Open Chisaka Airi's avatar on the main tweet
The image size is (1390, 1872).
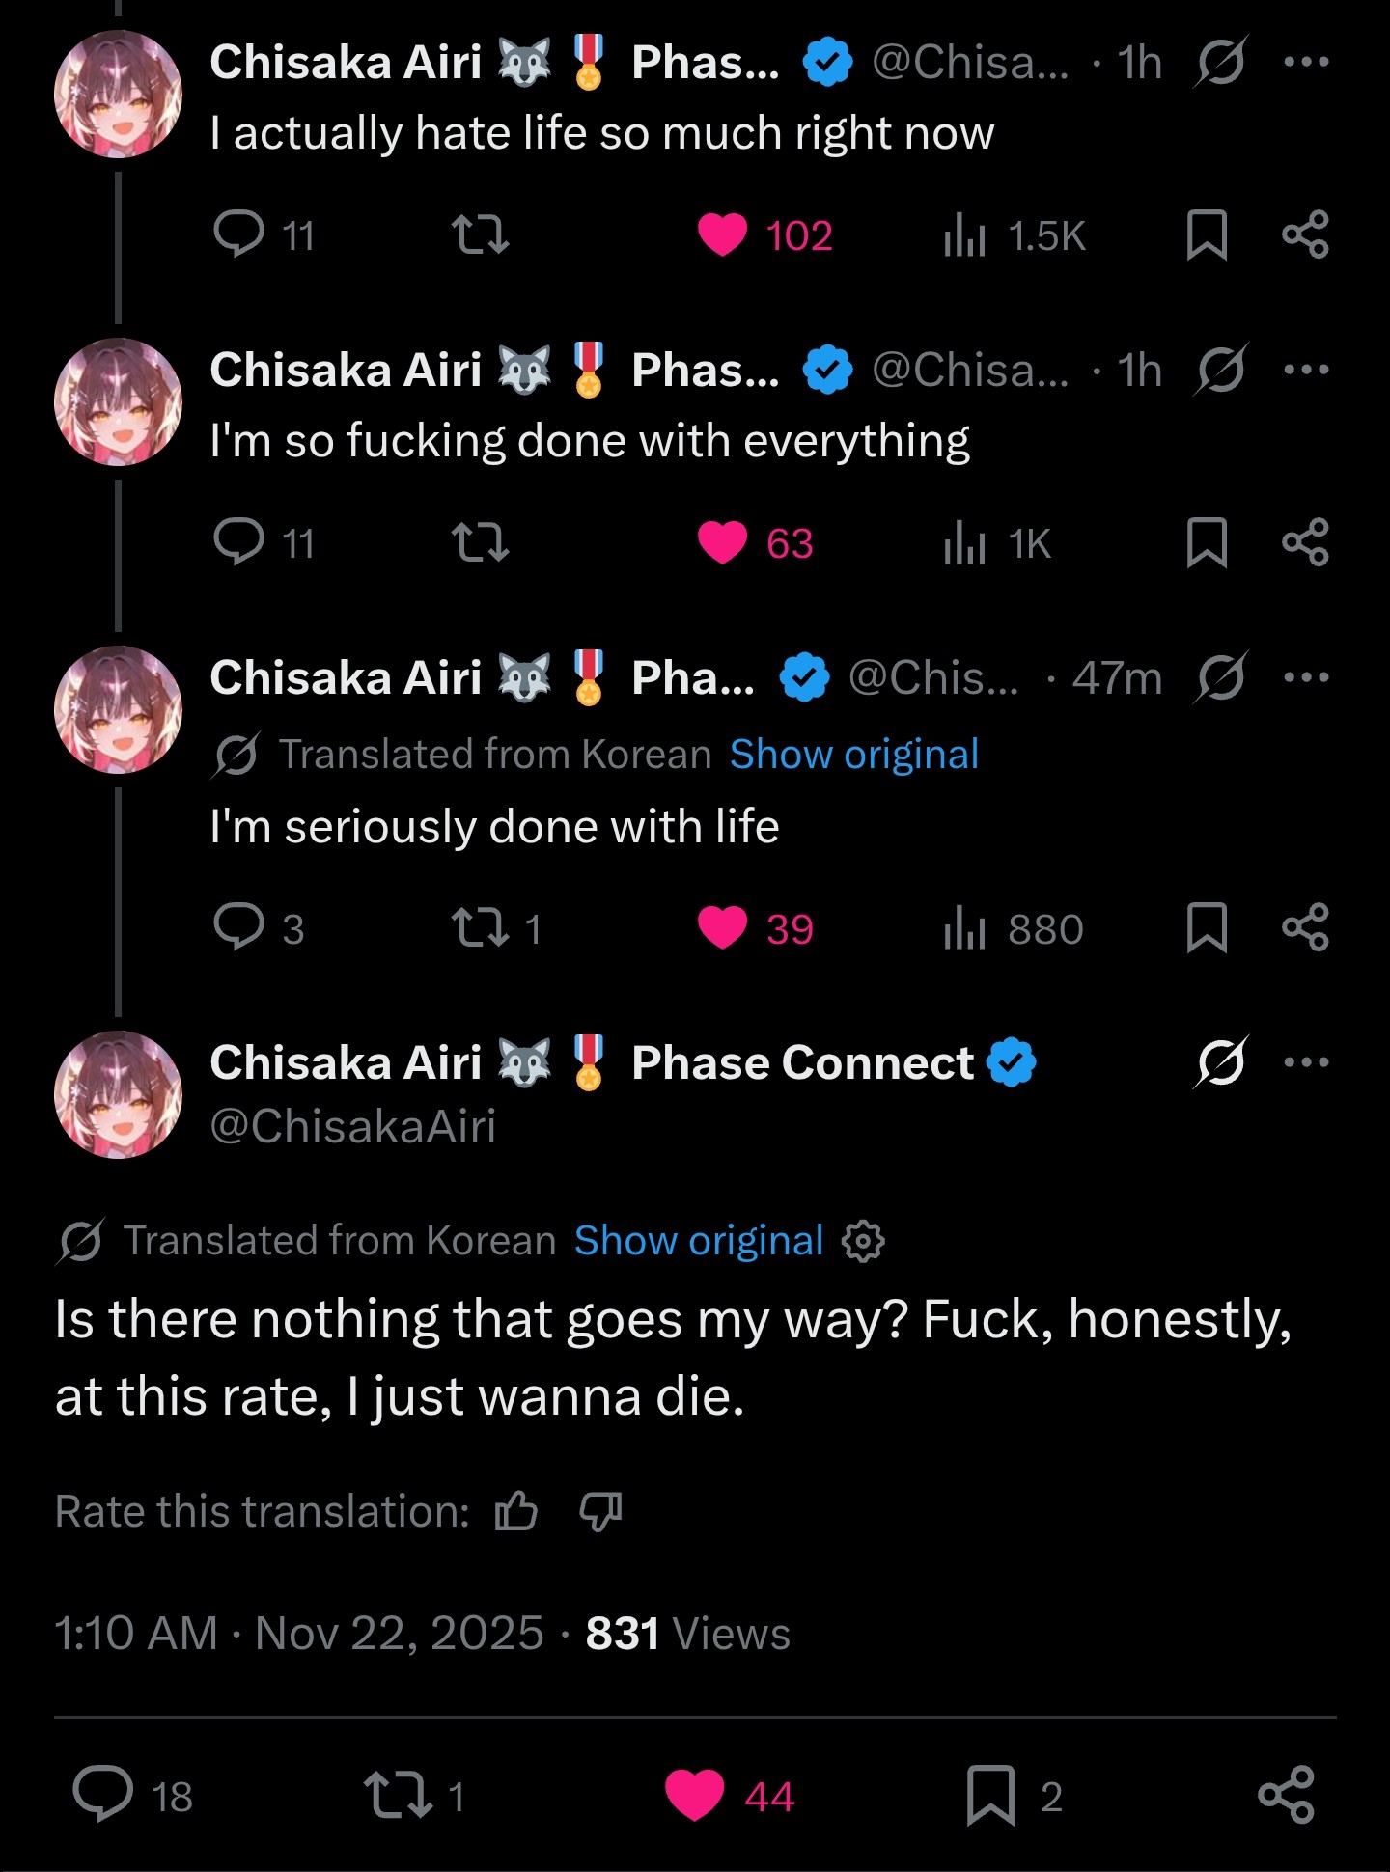118,1094
